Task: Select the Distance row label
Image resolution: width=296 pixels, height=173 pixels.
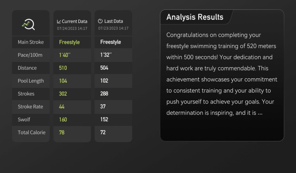Action: (x=27, y=68)
